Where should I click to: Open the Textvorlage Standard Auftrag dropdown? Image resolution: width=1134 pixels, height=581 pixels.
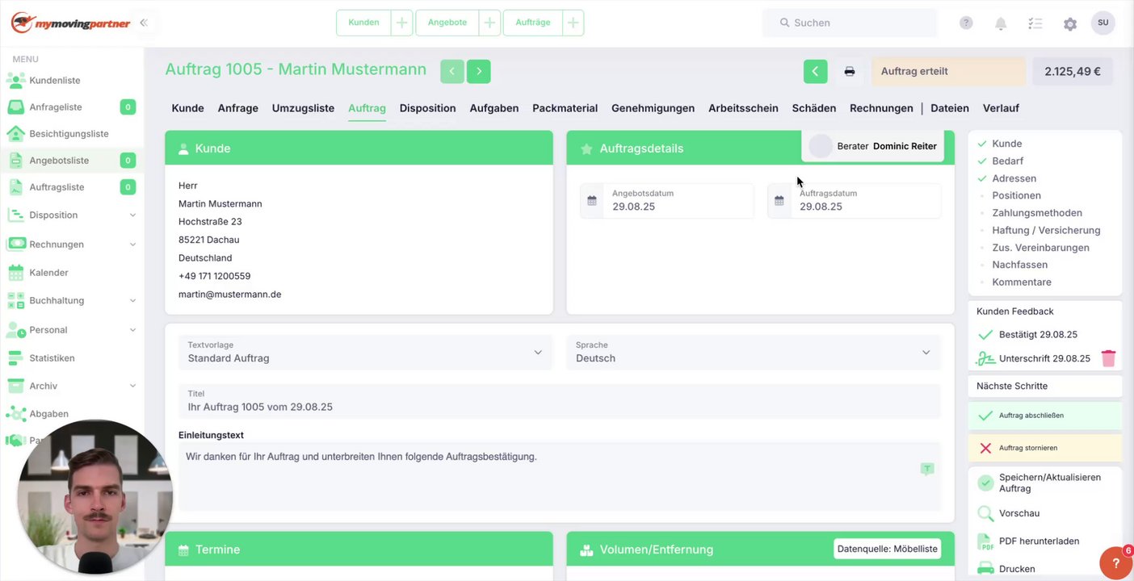(x=366, y=353)
